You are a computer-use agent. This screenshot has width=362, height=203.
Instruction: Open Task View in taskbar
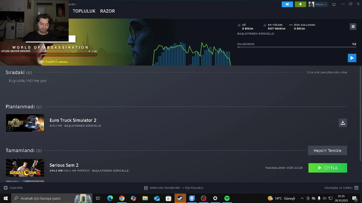(98, 198)
